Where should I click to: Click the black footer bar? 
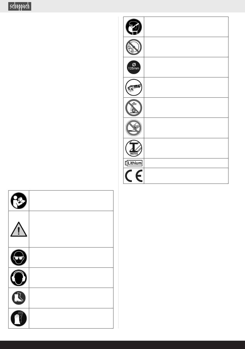click(123, 345)
